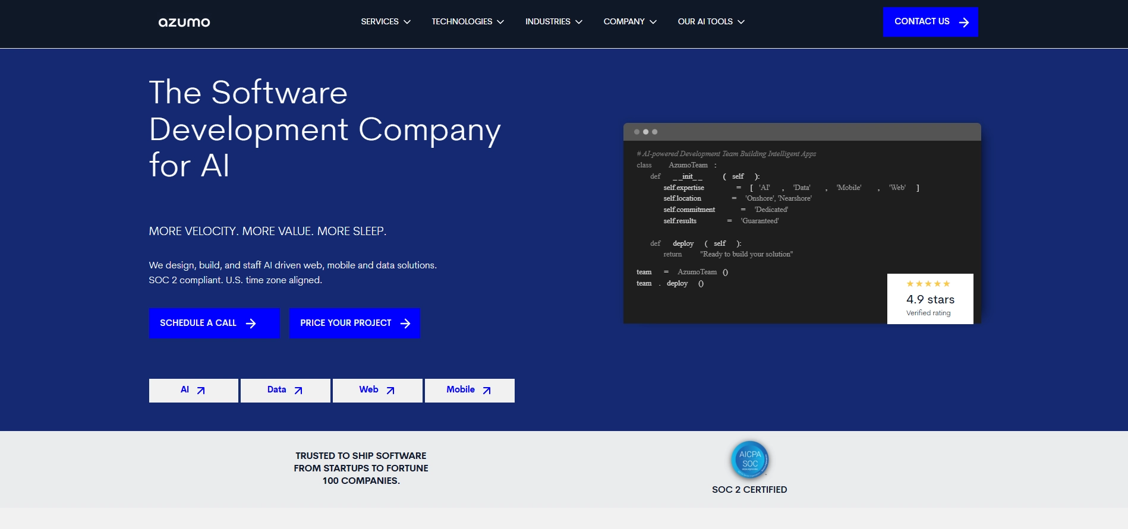Expand the Industries navigation menu
Image resolution: width=1128 pixels, height=529 pixels.
(553, 22)
